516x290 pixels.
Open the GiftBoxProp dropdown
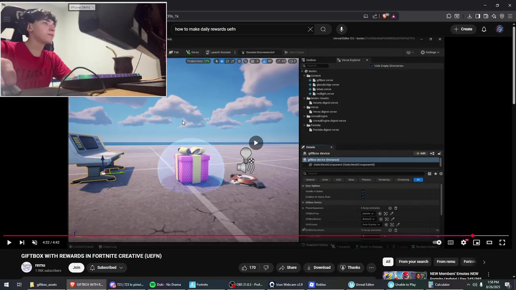(368, 213)
